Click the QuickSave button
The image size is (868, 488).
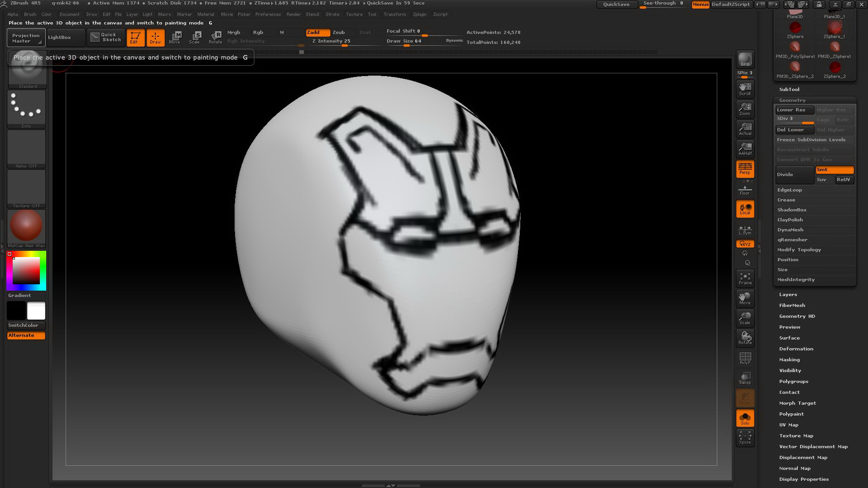pyautogui.click(x=616, y=4)
